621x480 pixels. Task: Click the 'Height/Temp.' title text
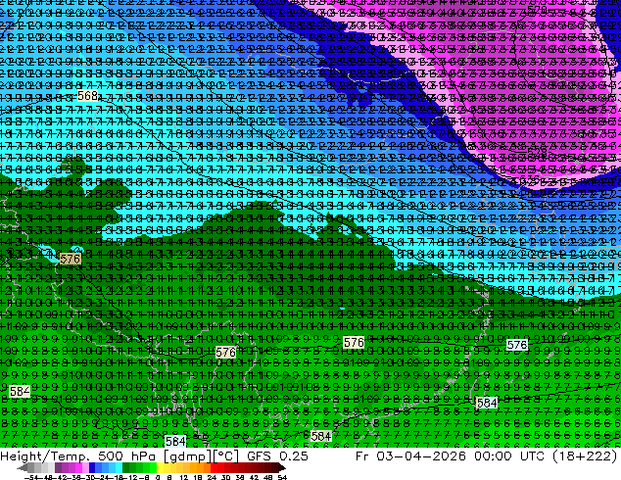[47, 456]
